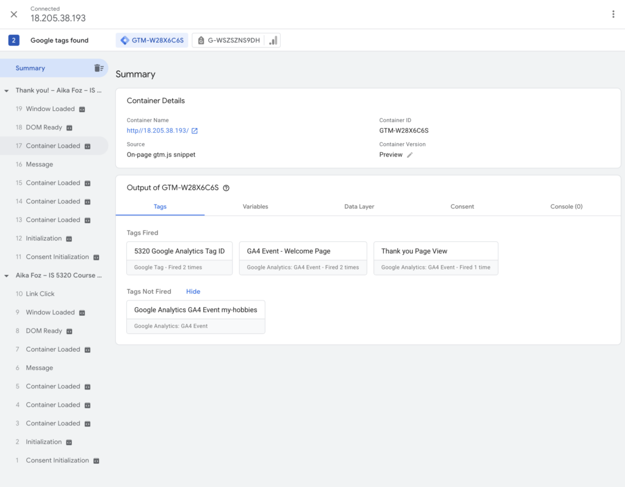Open the Data Layer tab
This screenshot has height=487, width=625.
coord(359,207)
